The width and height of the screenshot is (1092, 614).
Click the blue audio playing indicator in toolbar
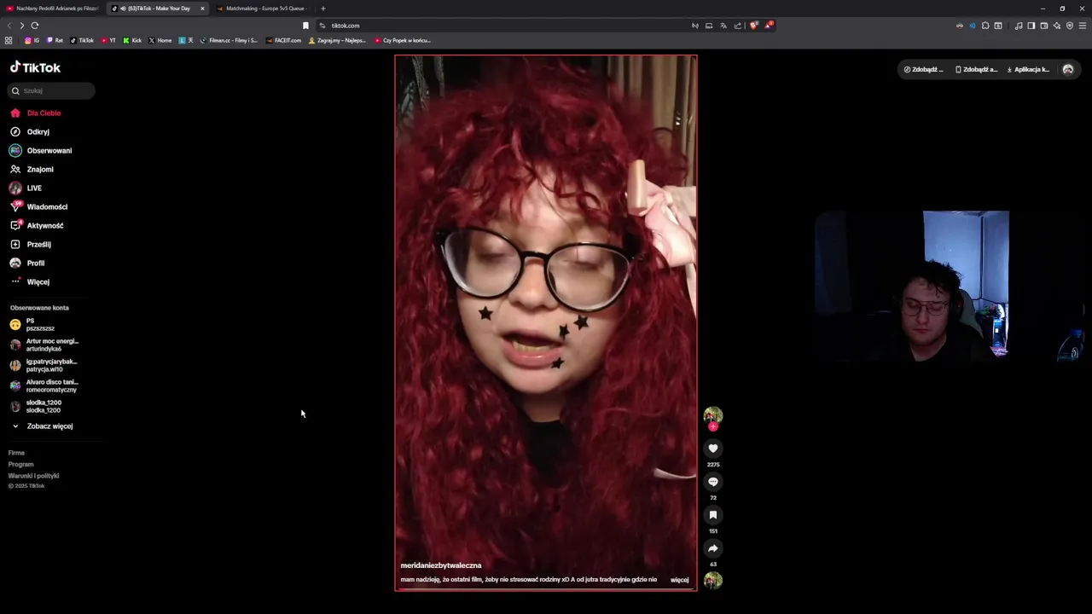click(973, 26)
